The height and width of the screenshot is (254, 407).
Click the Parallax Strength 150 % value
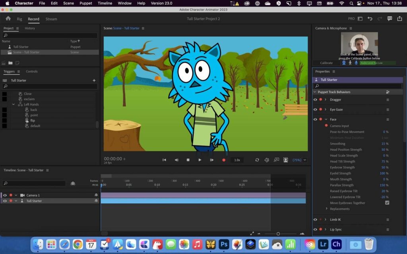pos(384,185)
